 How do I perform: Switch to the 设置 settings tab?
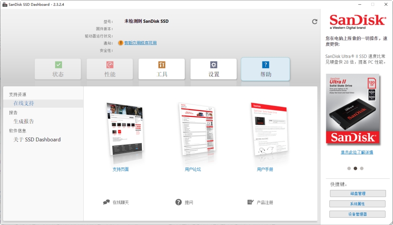[214, 69]
